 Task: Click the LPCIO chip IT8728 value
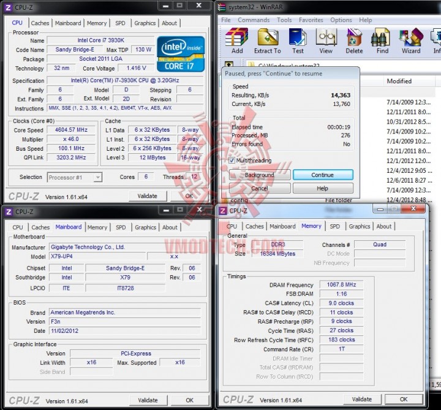point(126,288)
